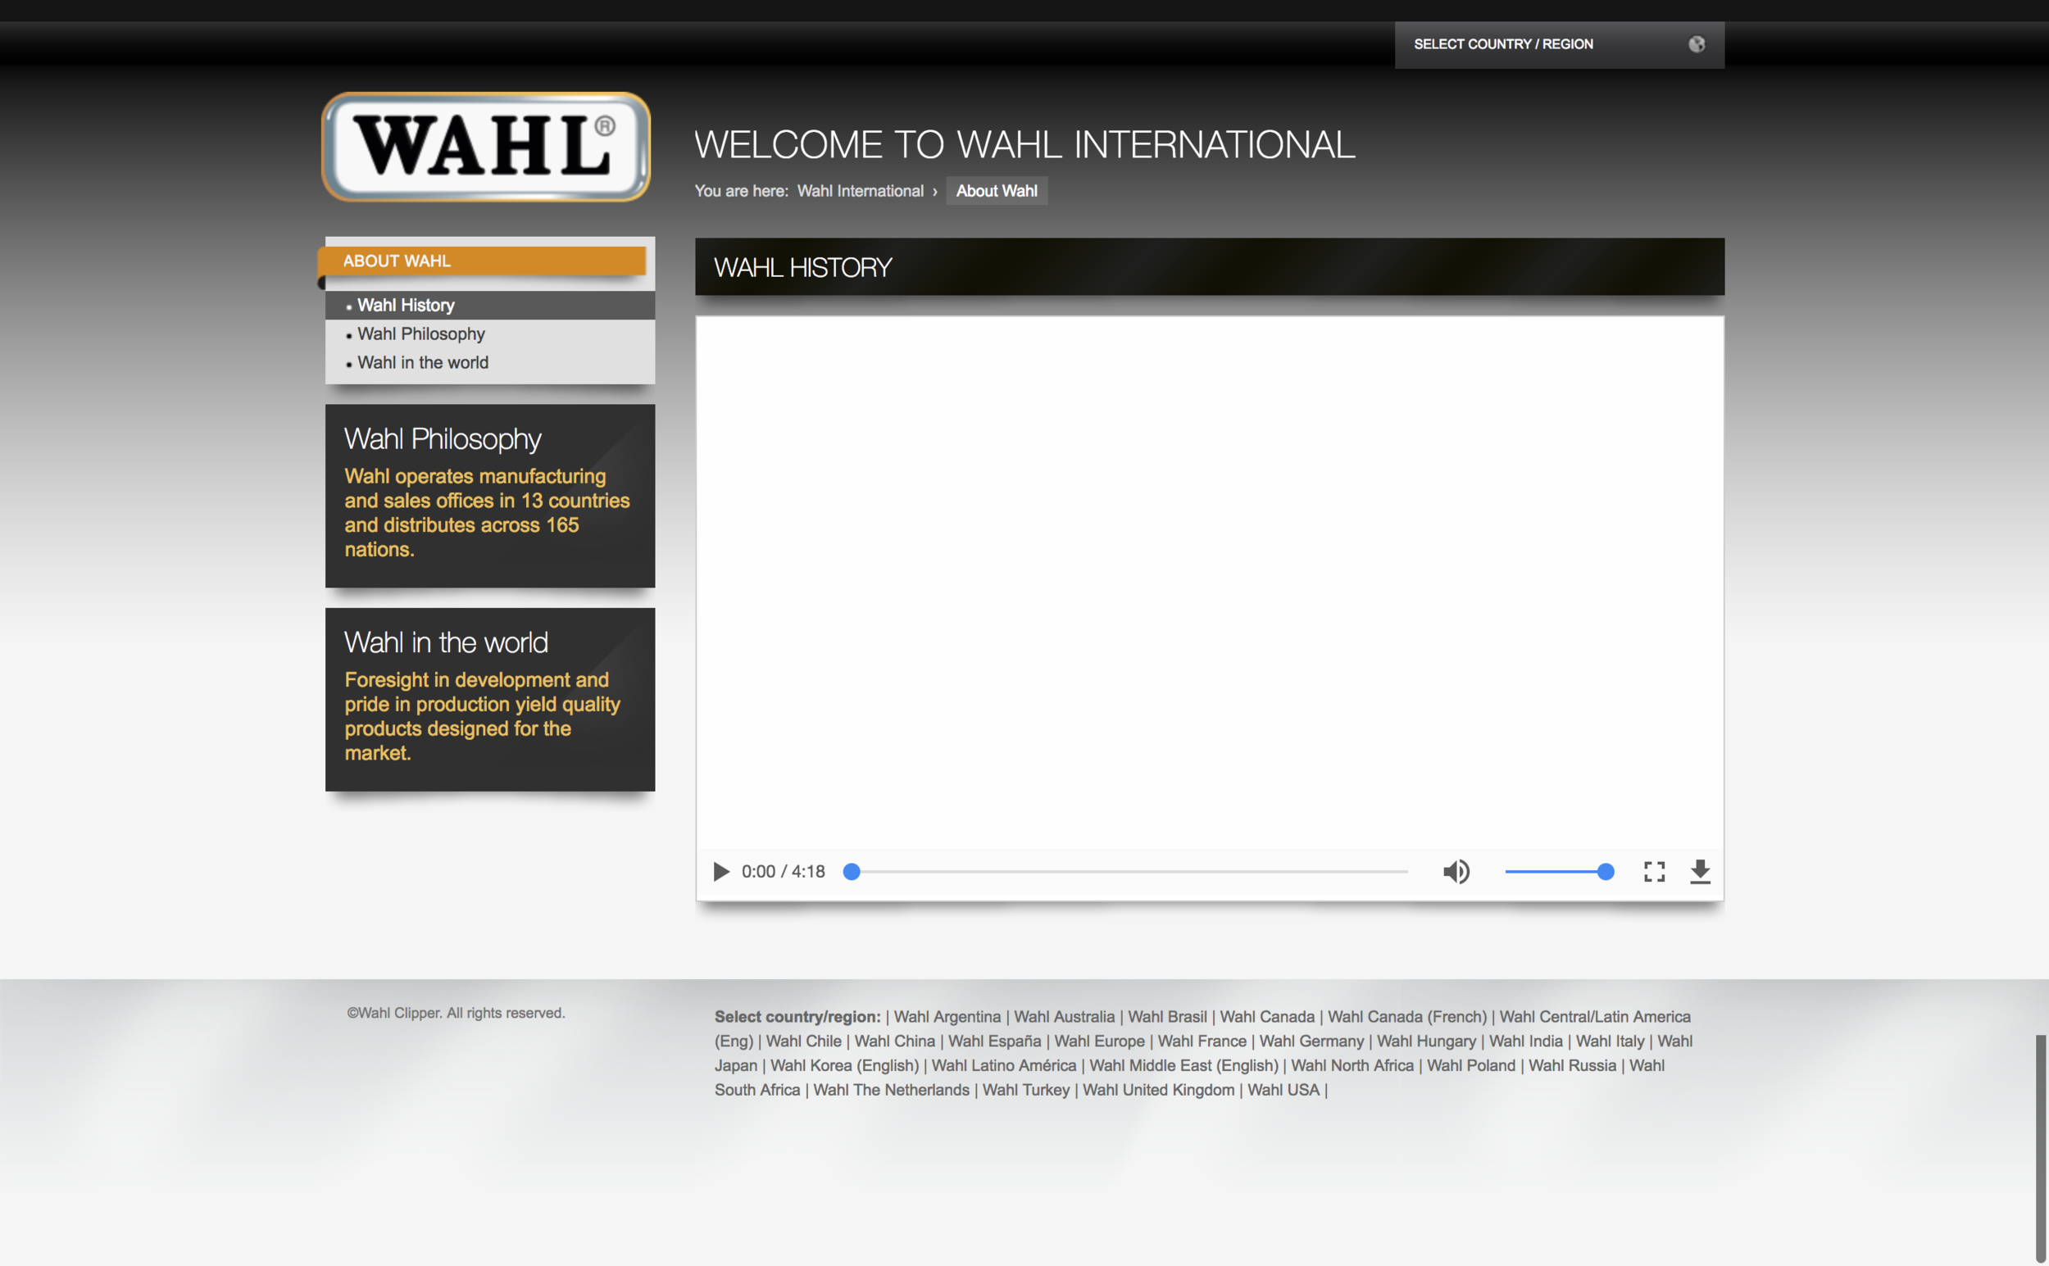Click the WAHL logo

487,147
